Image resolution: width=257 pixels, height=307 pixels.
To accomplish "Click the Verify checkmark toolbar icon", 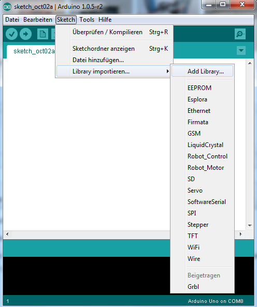I will point(11,34).
